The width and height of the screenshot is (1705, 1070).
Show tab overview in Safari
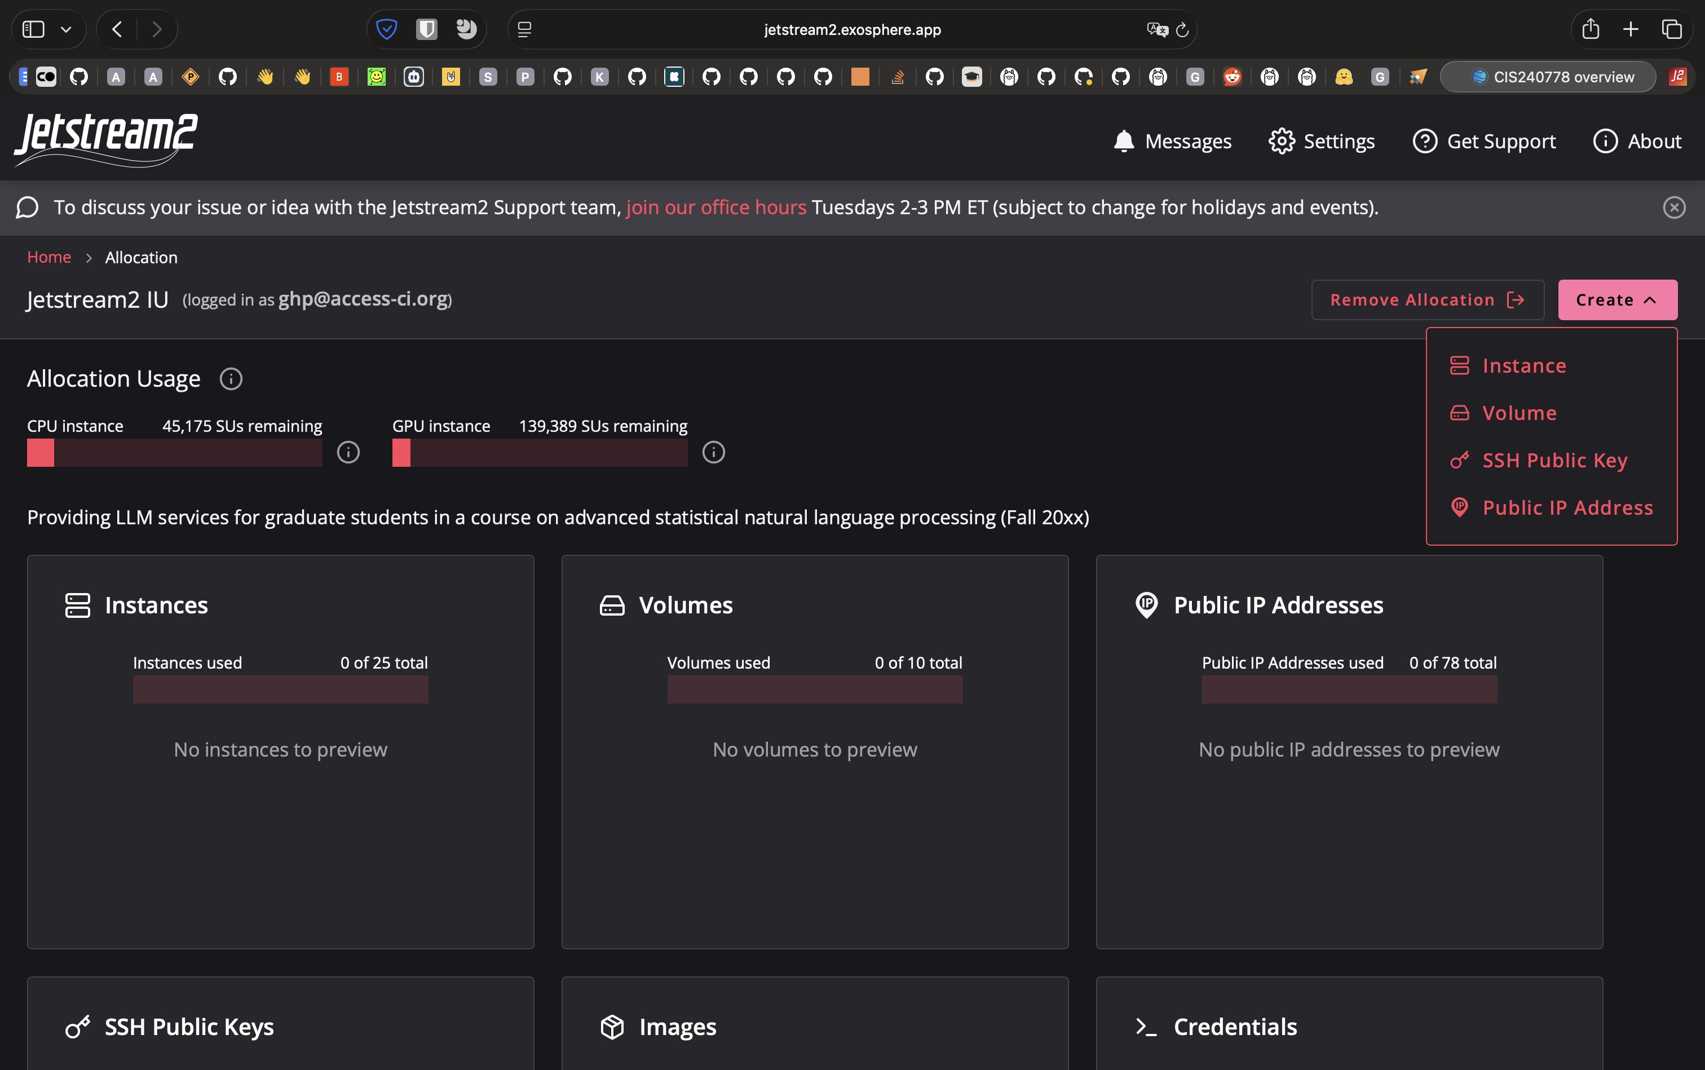1671,29
